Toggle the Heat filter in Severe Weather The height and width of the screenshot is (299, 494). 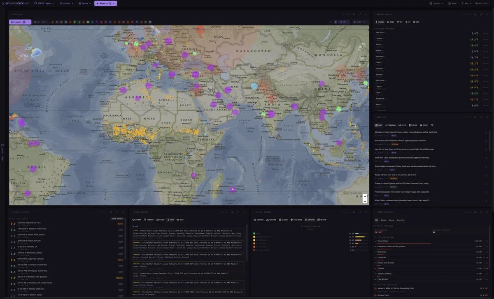pos(170,220)
